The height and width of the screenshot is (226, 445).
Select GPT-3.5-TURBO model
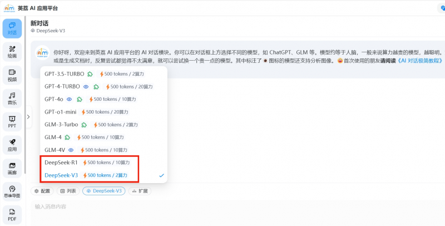pyautogui.click(x=103, y=74)
